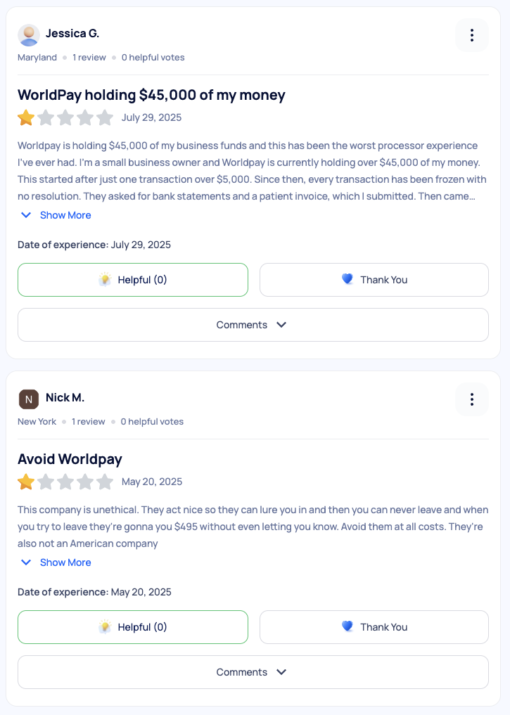This screenshot has width=510, height=715.
Task: Expand Comments under Jessica G.'s review
Action: click(x=253, y=325)
